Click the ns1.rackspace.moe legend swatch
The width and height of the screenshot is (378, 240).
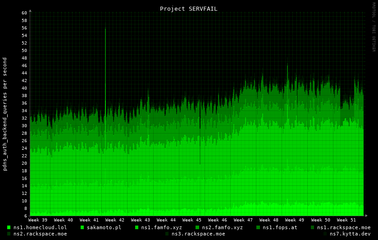click(x=313, y=227)
